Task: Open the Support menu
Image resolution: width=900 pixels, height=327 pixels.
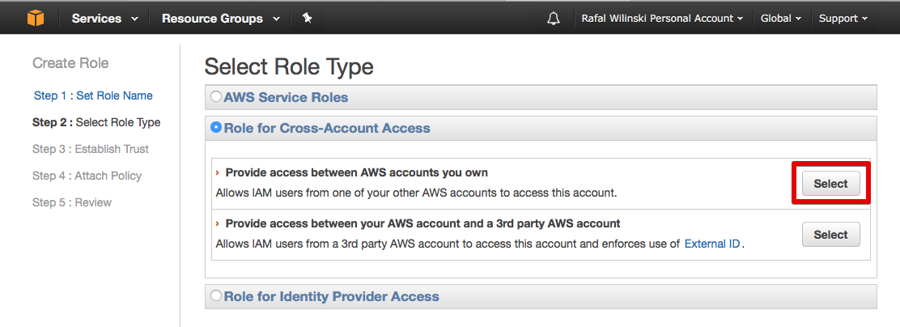Action: pyautogui.click(x=843, y=18)
